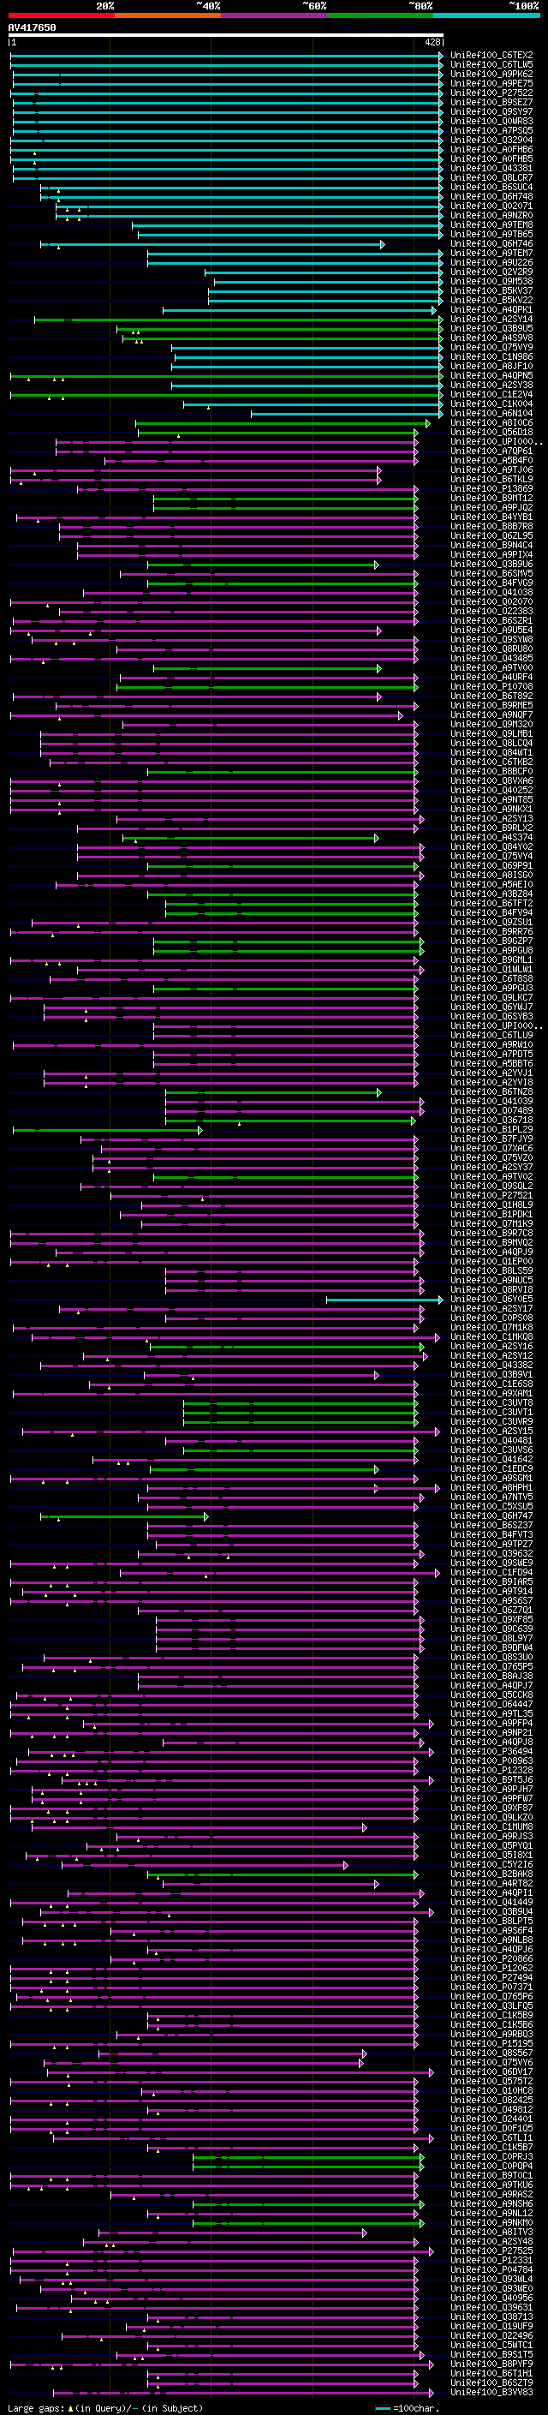This screenshot has width=548, height=2415.
Task: Click the UniRef100_A7QP61 entry
Action: [491, 451]
